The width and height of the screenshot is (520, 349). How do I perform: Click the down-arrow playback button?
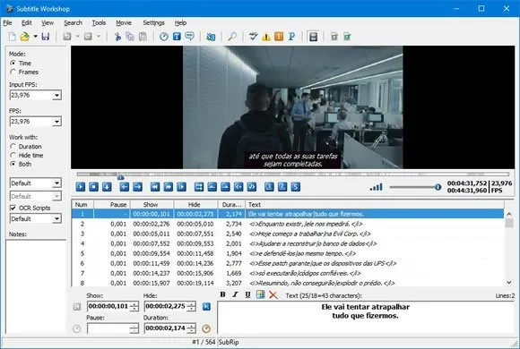[107, 187]
